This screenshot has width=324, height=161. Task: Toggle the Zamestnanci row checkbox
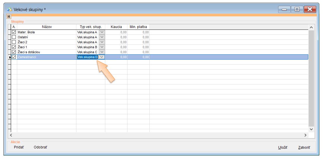coord(14,57)
